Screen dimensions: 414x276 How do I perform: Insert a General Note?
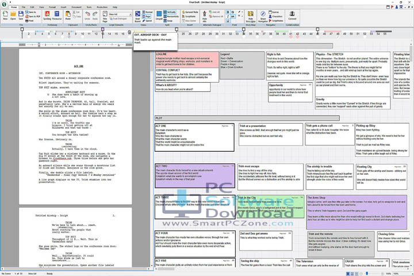click(190, 12)
